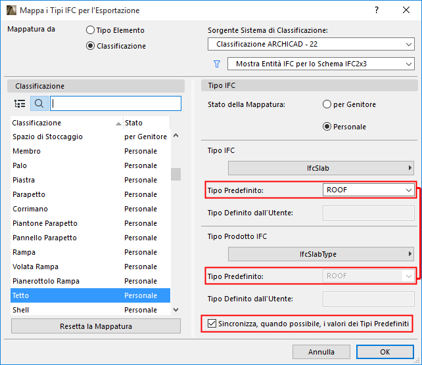
Task: Select the Tipo Elemento radio button
Action: (x=91, y=30)
